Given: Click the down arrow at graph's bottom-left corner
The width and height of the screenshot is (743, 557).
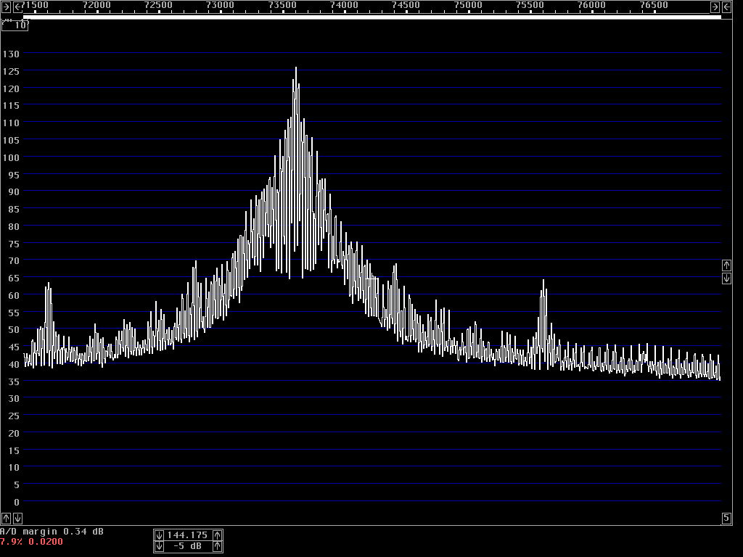Looking at the screenshot, I should point(17,518).
